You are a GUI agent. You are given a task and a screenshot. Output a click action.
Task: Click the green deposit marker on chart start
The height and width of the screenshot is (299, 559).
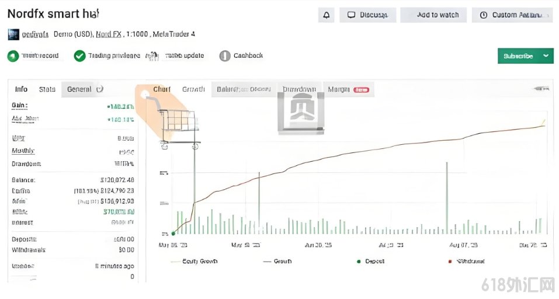coord(173,234)
